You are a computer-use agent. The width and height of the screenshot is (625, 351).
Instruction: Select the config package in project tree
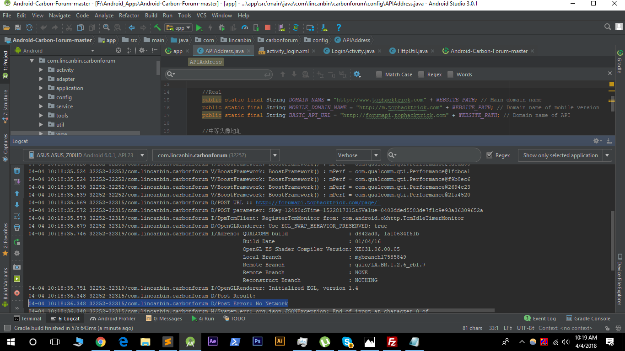pyautogui.click(x=64, y=97)
